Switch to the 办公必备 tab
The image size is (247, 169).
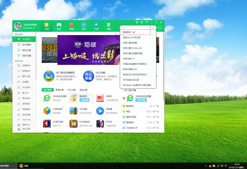(71, 90)
